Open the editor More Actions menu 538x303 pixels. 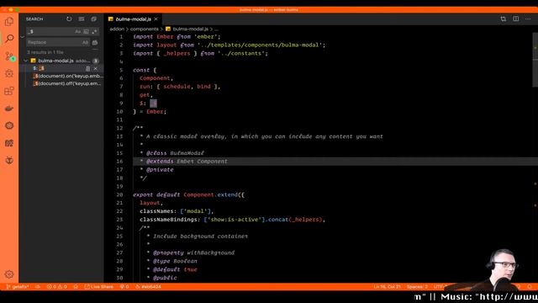[x=528, y=19]
